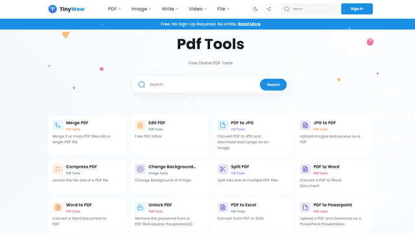Click the PDF to Excel icon
Image resolution: width=415 pixels, height=233 pixels.
click(222, 207)
